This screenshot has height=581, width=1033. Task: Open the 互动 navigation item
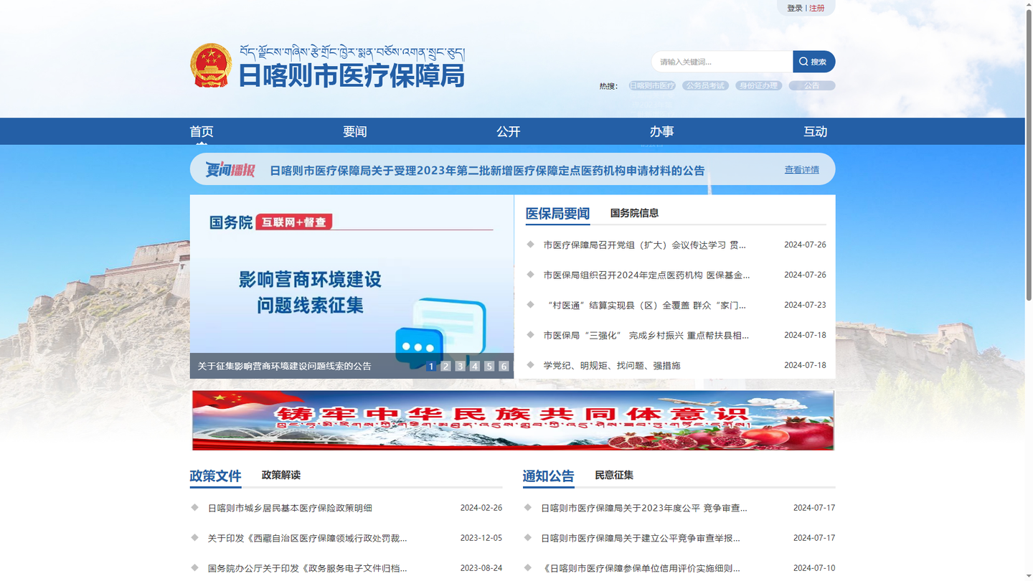(815, 131)
